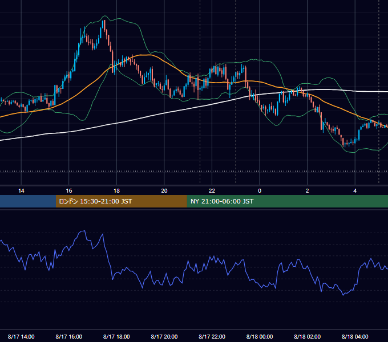Click the 8/18 02:00 time label

tap(308, 336)
